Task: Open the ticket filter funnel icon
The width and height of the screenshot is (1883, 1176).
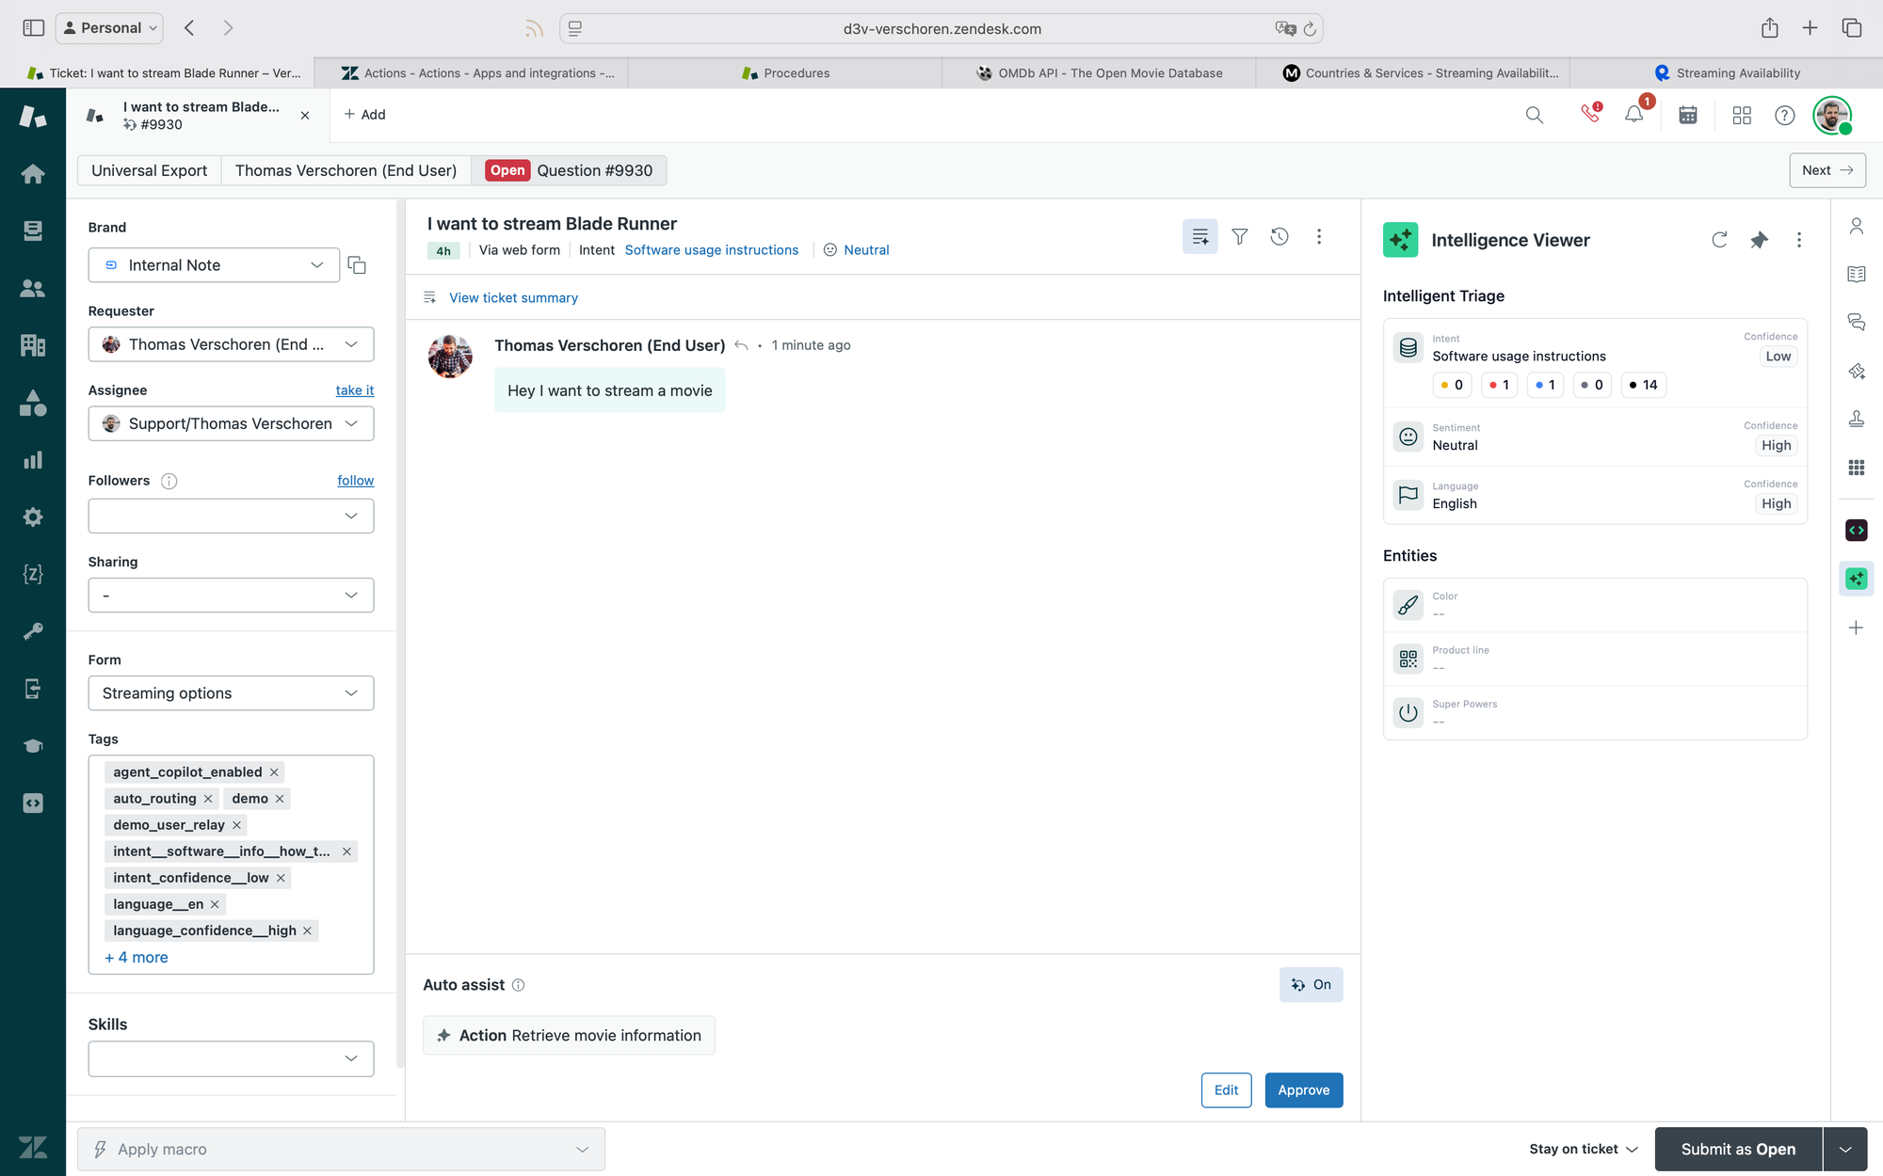Action: [1239, 237]
